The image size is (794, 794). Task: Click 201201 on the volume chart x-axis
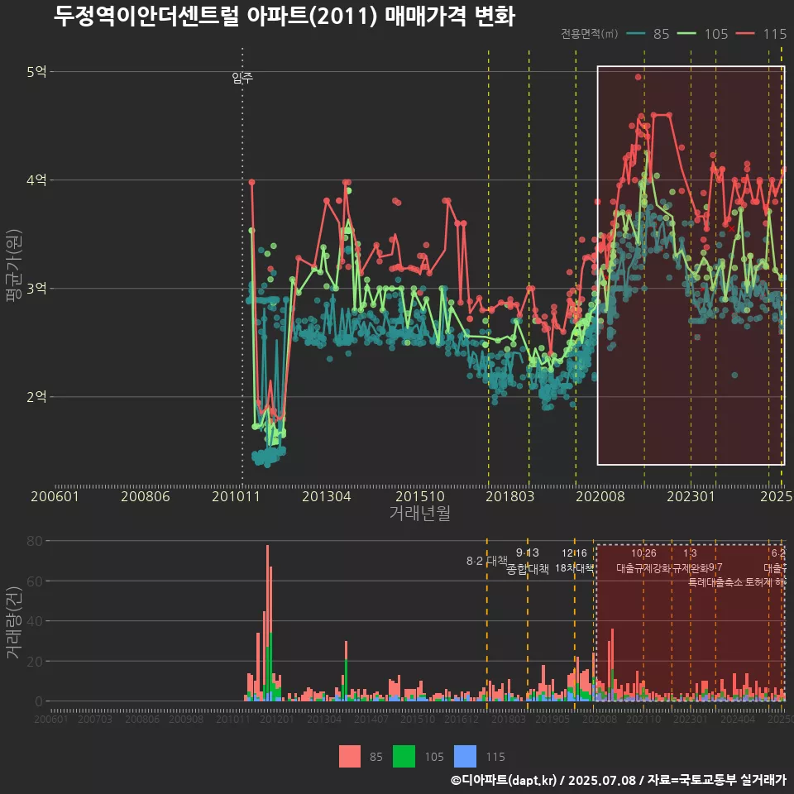pos(277,719)
